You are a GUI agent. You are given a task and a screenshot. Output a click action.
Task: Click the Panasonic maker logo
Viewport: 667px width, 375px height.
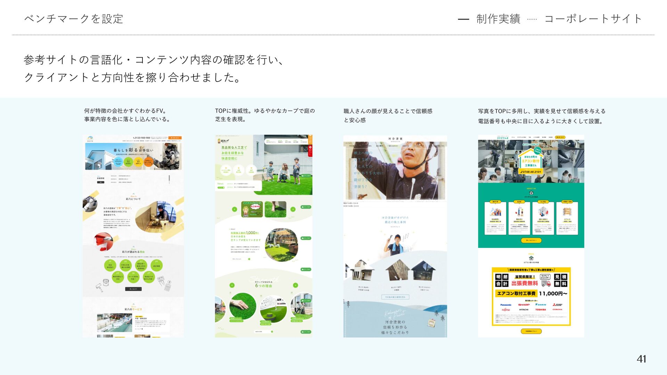pos(506,305)
